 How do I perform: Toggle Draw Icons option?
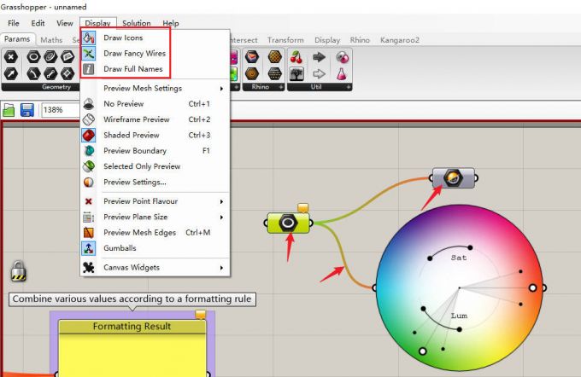[x=123, y=38]
